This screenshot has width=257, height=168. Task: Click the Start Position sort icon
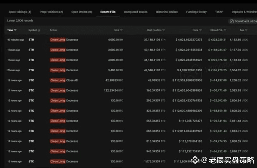164,30
